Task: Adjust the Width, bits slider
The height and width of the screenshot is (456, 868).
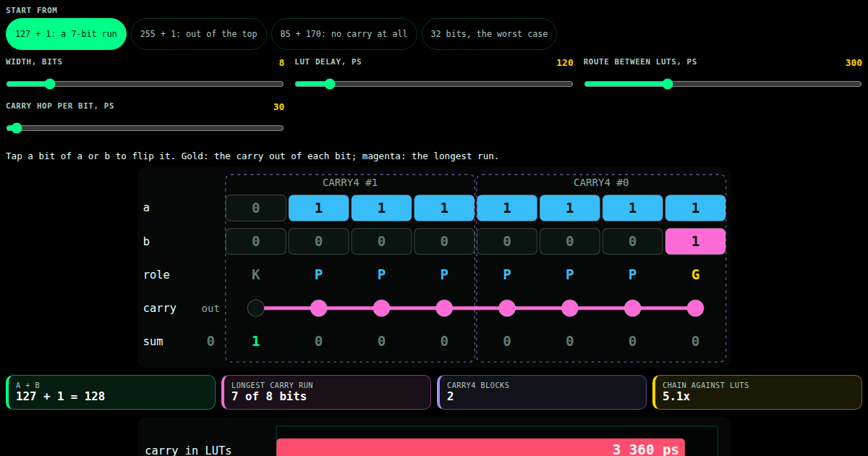Action: point(145,84)
